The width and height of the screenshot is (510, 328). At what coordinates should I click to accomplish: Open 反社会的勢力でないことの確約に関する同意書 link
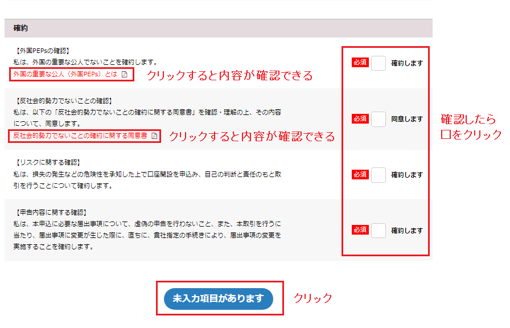[80, 136]
